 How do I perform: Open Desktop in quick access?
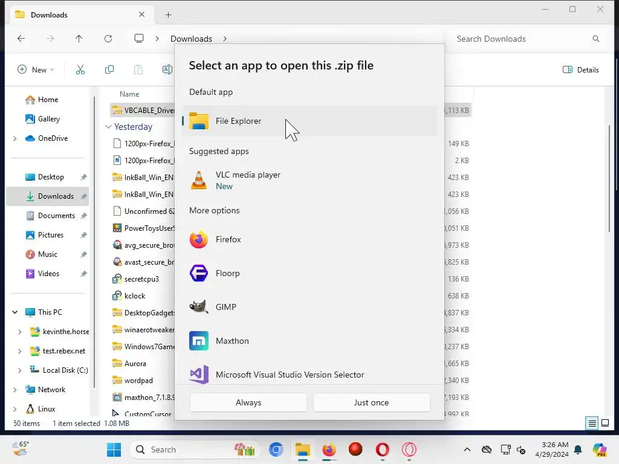coord(51,177)
